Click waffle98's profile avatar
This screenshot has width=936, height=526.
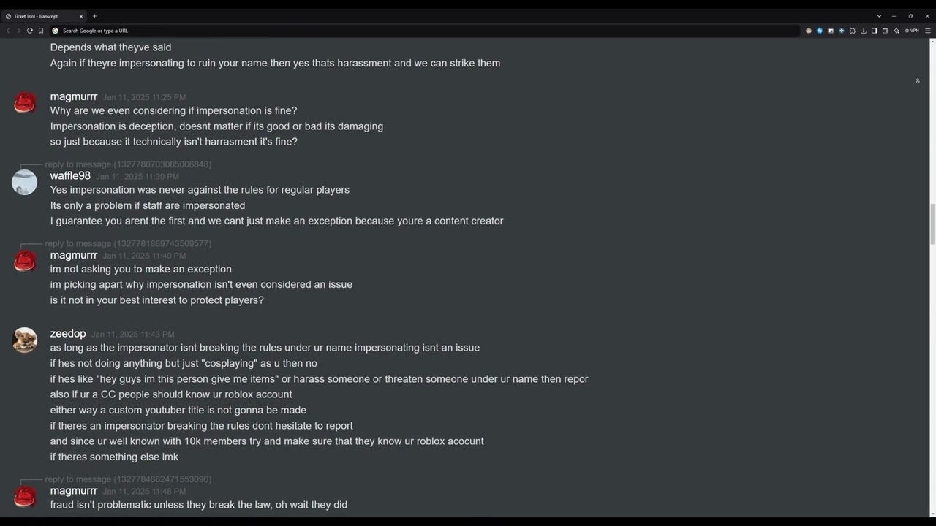coord(25,182)
